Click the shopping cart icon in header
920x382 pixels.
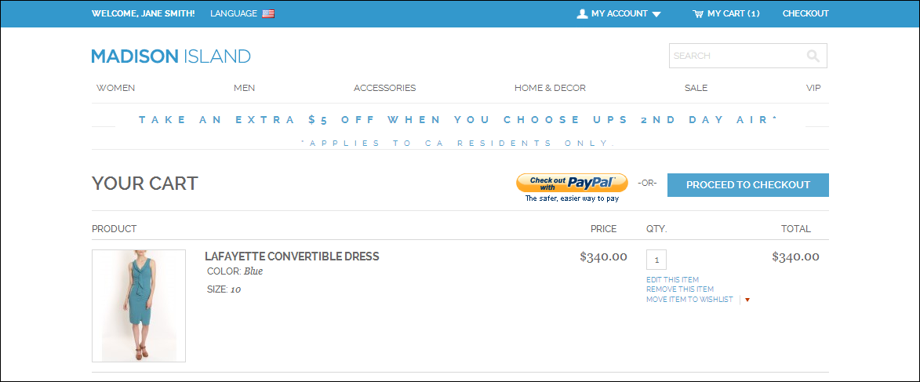(x=697, y=13)
